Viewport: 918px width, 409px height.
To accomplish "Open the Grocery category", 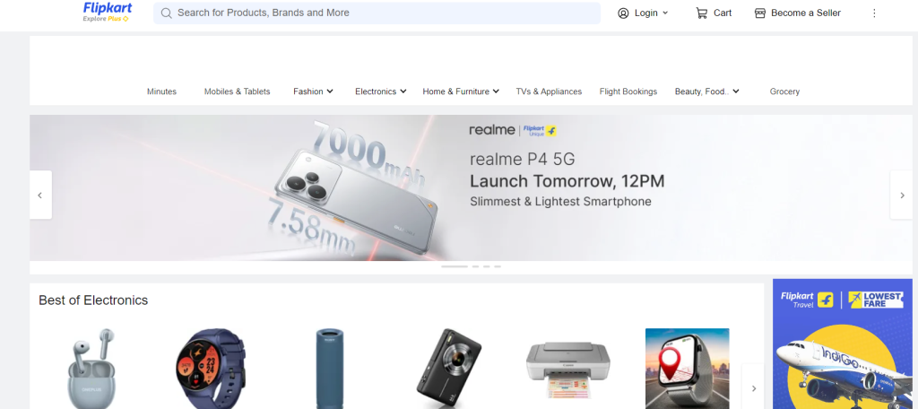I will point(784,91).
